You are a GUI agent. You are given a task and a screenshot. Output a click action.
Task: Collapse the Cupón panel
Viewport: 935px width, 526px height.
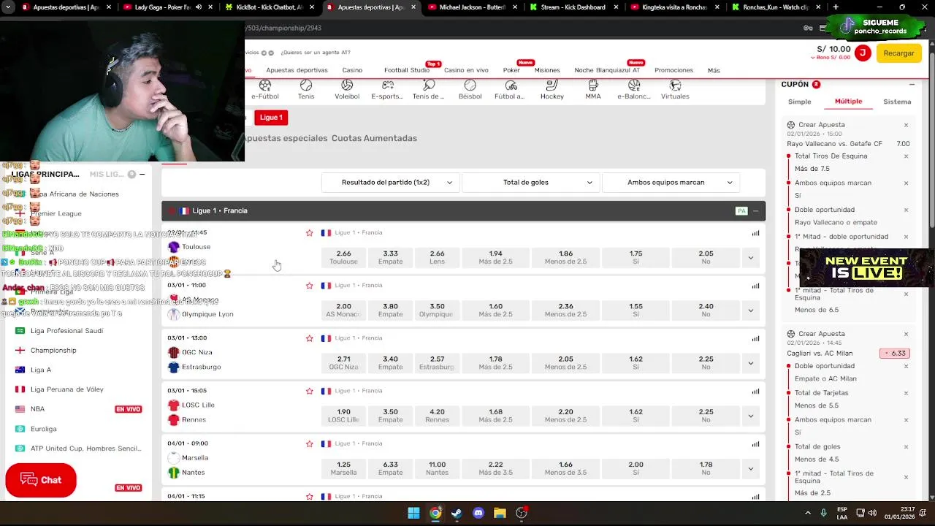coord(912,85)
